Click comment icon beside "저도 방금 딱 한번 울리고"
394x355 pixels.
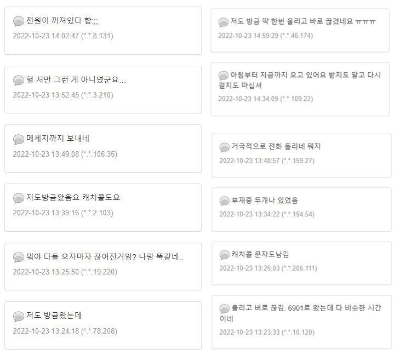[x=224, y=22]
